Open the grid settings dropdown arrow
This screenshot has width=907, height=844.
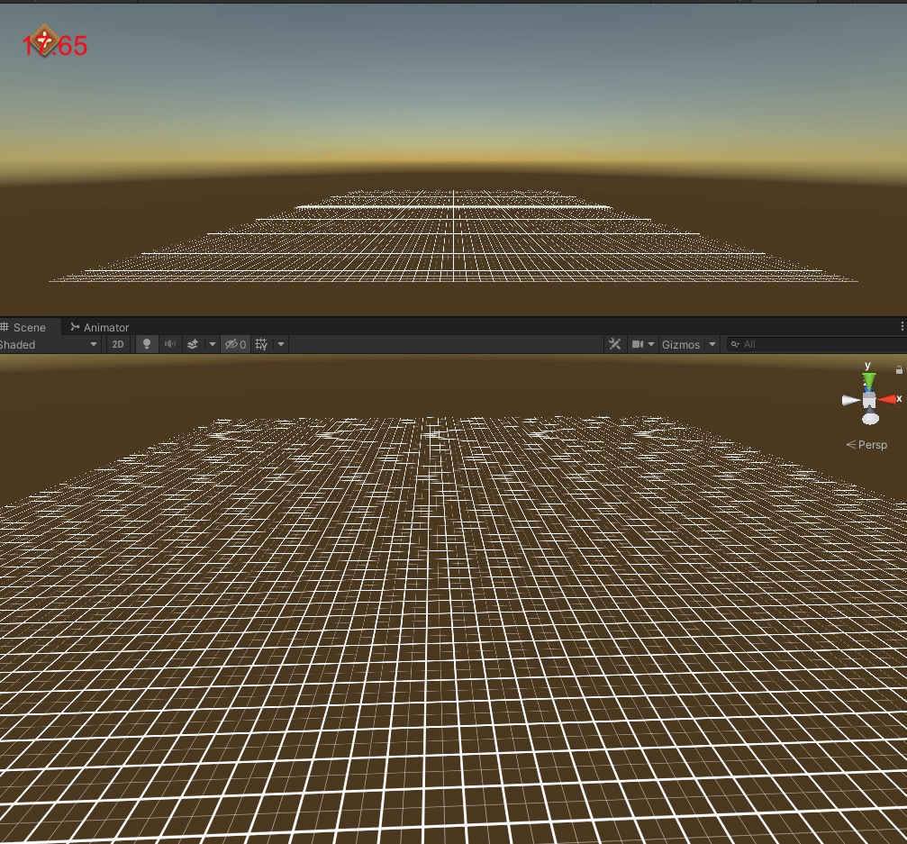click(281, 345)
